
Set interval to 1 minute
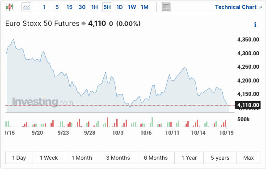(x=44, y=7)
